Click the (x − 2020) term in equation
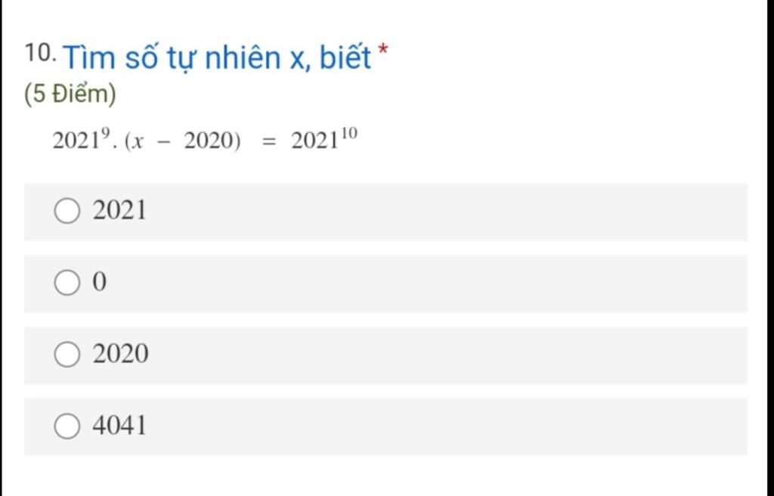This screenshot has height=496, width=774. tap(183, 142)
